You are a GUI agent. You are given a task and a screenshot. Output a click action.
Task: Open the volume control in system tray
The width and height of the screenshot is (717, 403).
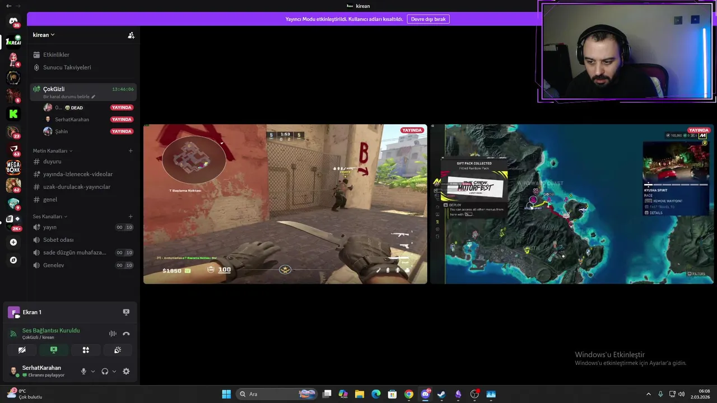(x=682, y=394)
